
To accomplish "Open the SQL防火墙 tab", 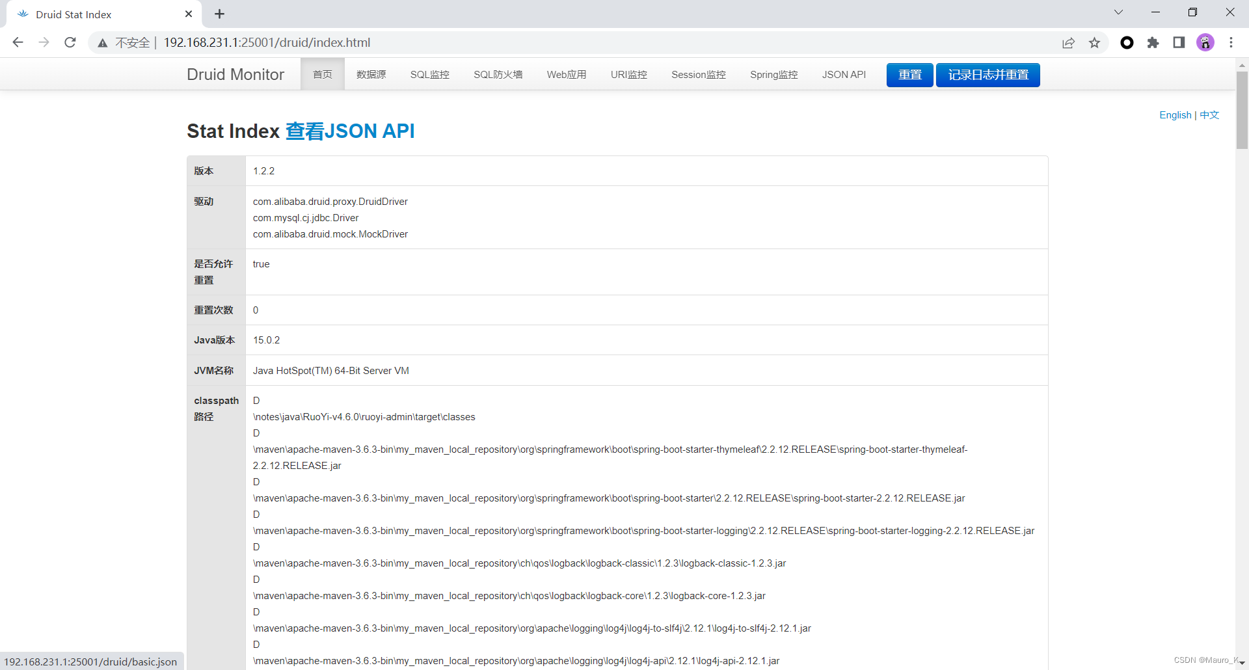I will 498,74.
